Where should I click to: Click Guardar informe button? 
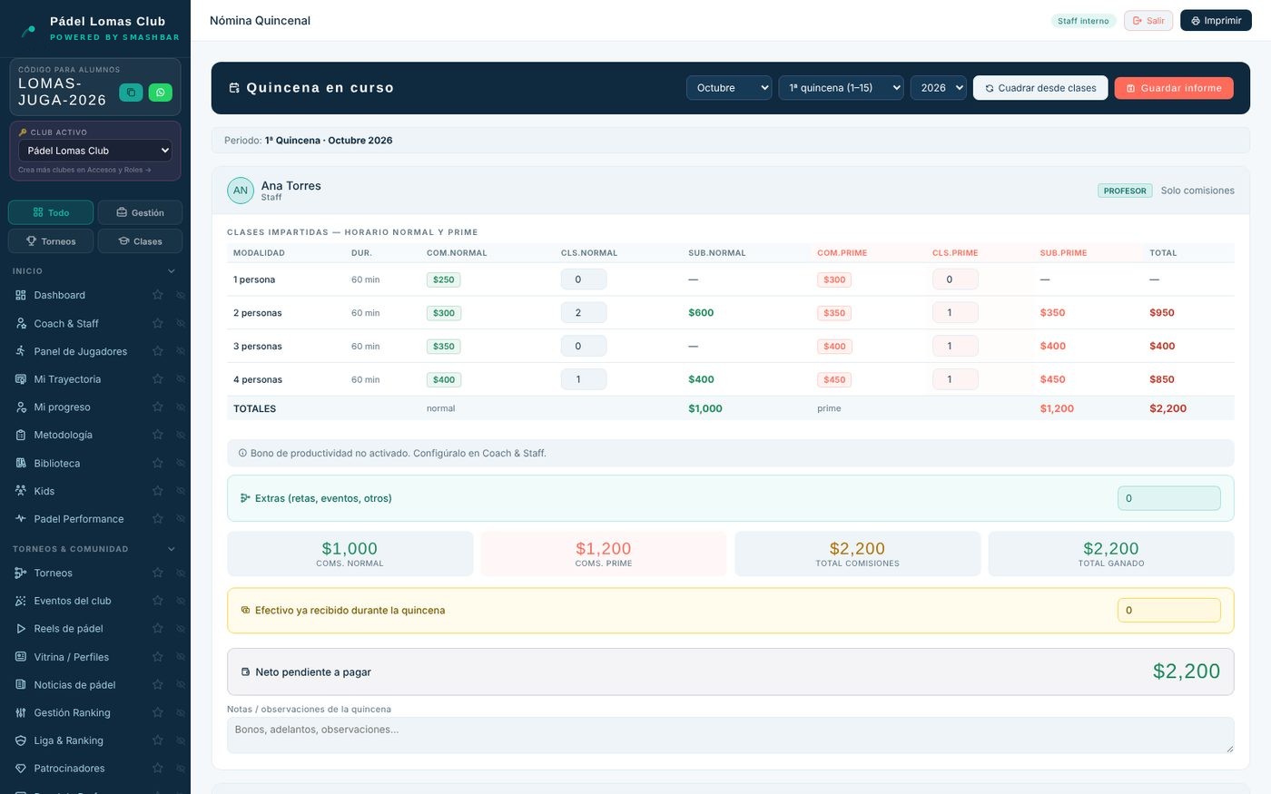tap(1174, 88)
